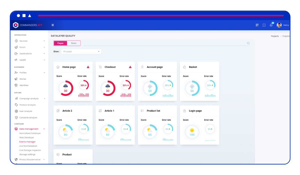Open the notifications bell

(x=271, y=25)
